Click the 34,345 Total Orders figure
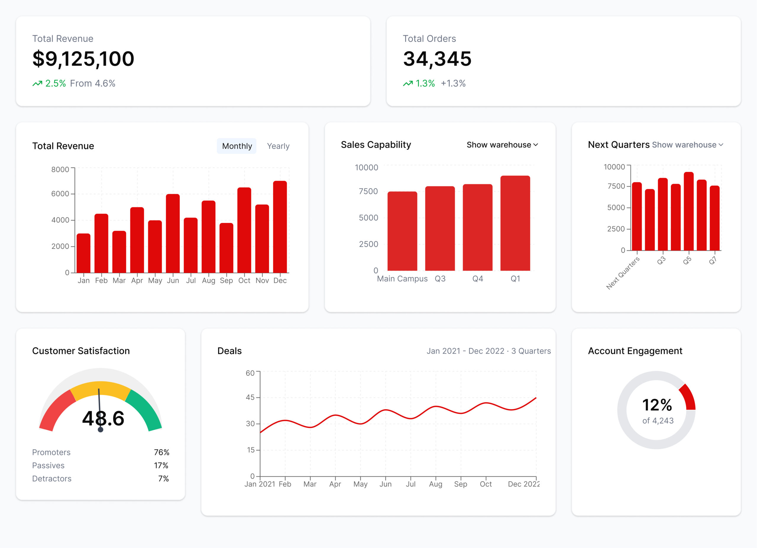 point(437,59)
